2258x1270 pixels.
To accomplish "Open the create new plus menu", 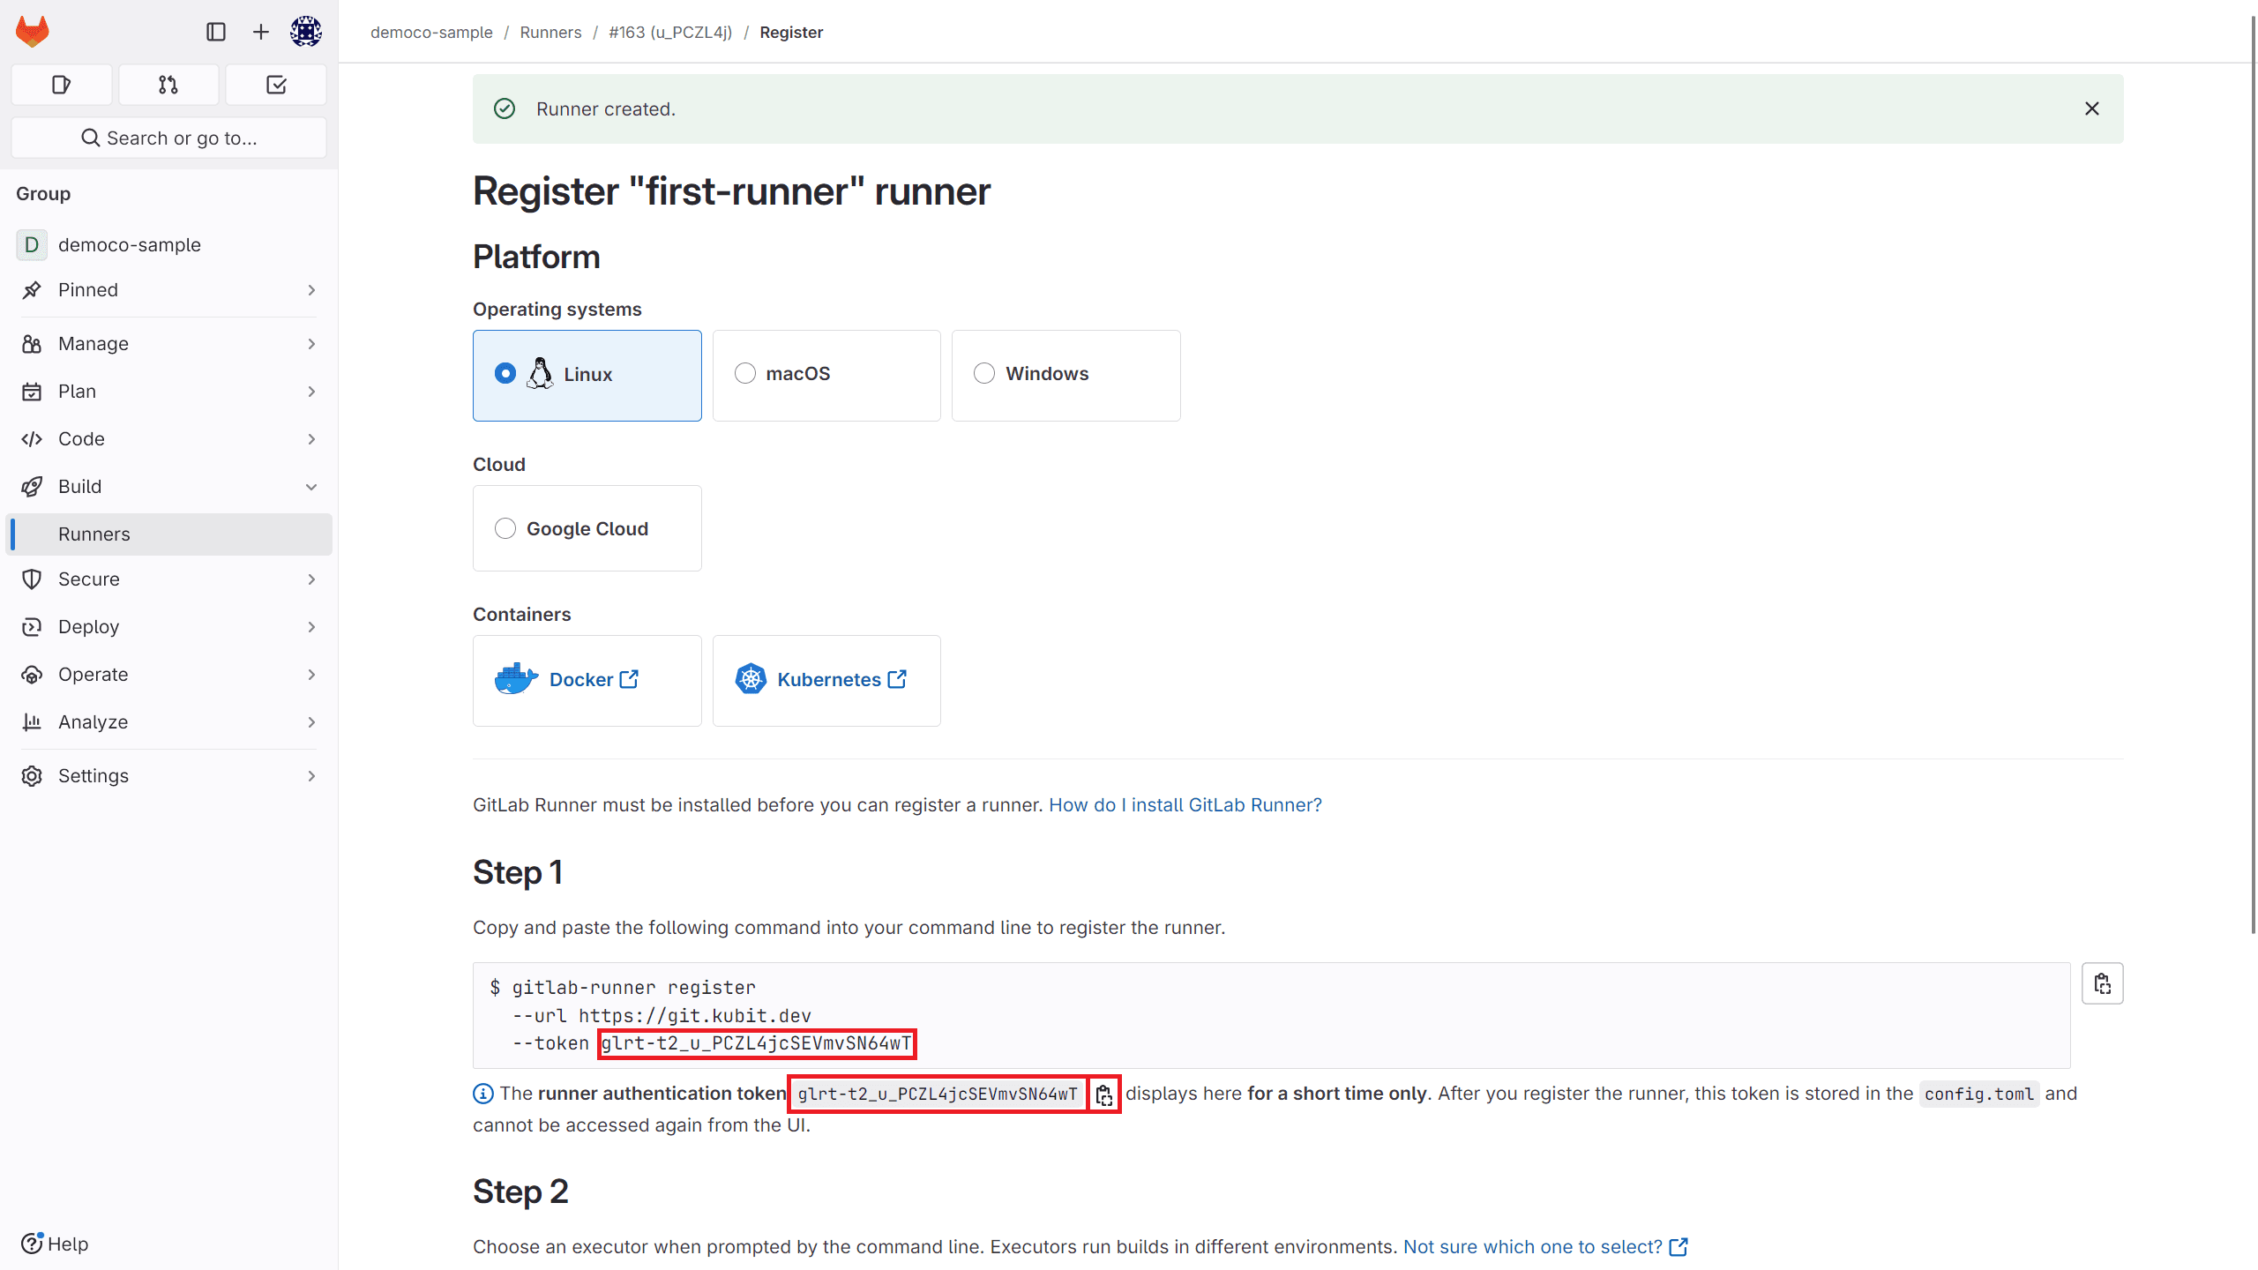I will click(x=261, y=32).
